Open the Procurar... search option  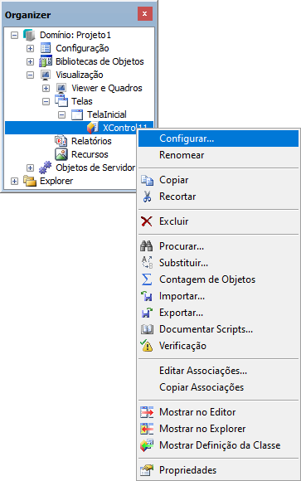(x=218, y=246)
